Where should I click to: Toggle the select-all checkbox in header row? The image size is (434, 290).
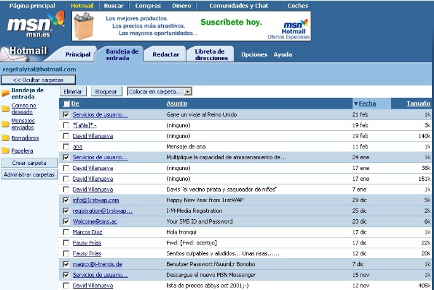[66, 104]
